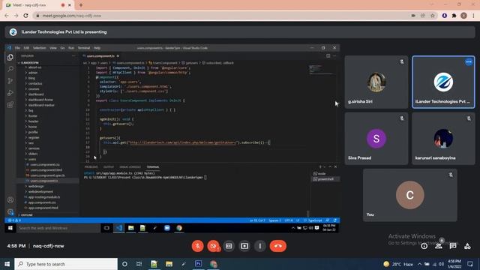This screenshot has height=270, width=480.
Task: Click add new terminal plus icon in VS Code
Action: tap(320, 166)
